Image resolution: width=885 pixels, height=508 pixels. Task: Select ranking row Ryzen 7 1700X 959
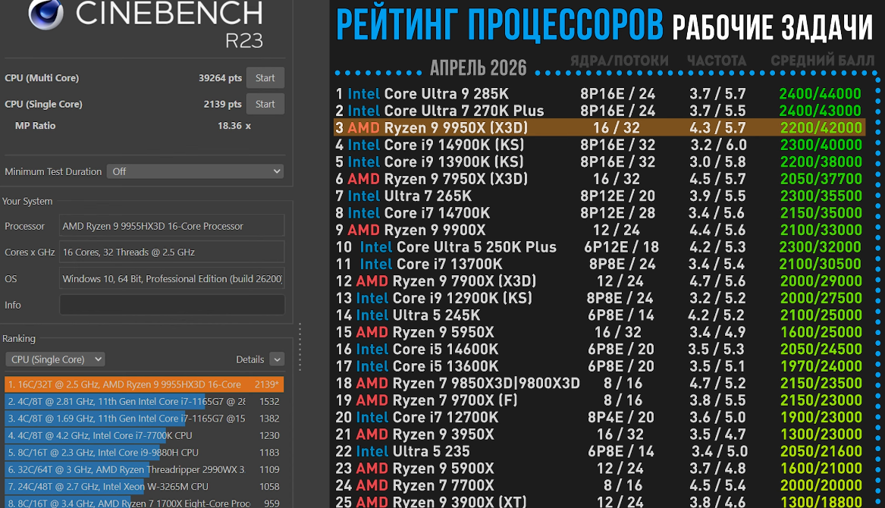point(144,503)
